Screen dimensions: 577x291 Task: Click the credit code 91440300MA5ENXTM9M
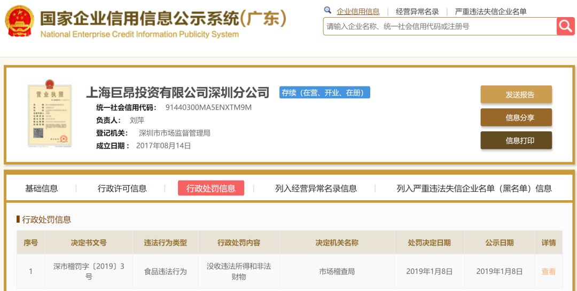pyautogui.click(x=209, y=107)
